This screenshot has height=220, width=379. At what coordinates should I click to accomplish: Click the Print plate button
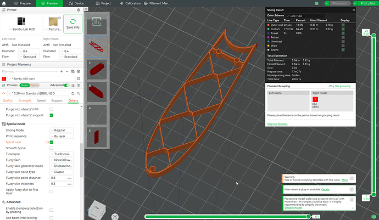click(x=367, y=3)
